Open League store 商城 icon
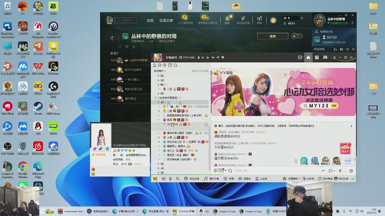The width and height of the screenshot is (385, 216). pyautogui.click(x=259, y=20)
